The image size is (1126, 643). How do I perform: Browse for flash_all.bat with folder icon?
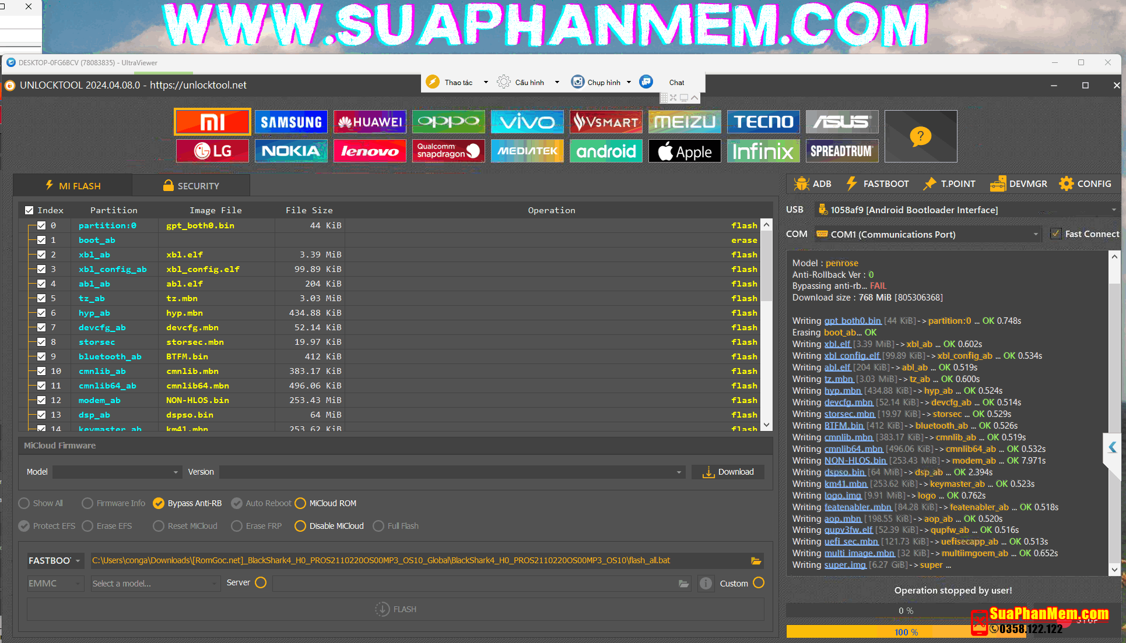[756, 561]
